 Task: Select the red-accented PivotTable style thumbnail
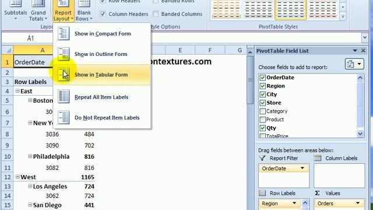[x=322, y=9]
